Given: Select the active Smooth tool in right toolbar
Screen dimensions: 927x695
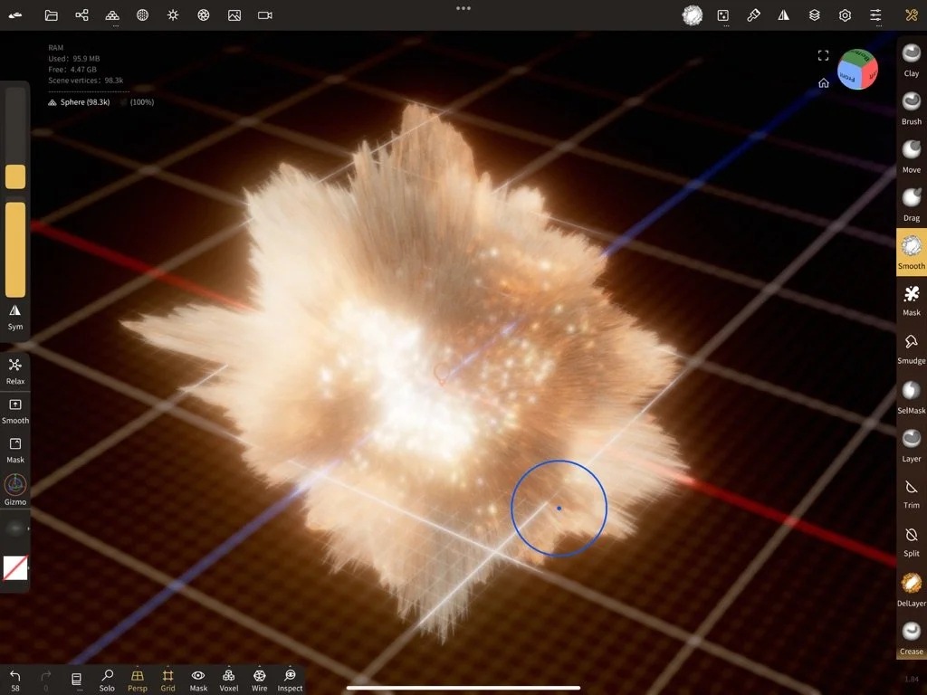Looking at the screenshot, I should [x=911, y=252].
